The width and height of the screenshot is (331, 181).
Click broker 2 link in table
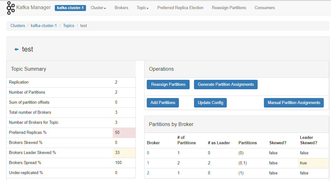tap(148, 173)
